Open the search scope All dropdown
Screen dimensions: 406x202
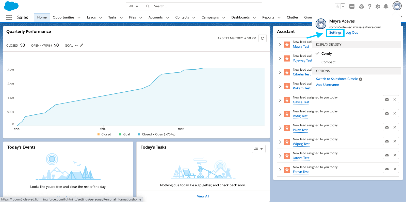tap(134, 6)
